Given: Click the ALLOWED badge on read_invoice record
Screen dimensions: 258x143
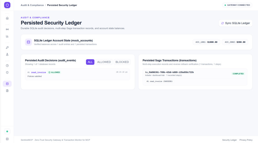Looking at the screenshot, I should point(54,72).
